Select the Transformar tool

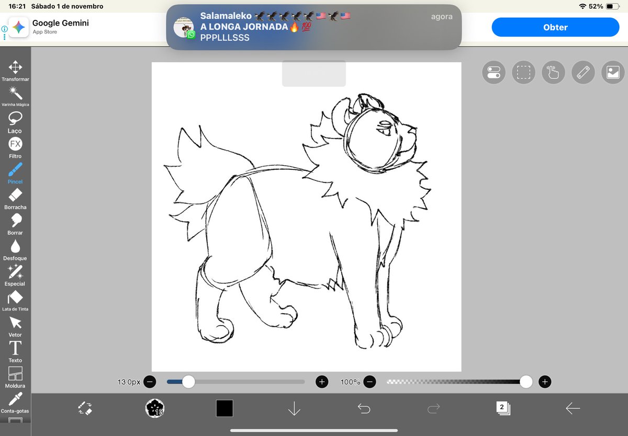[15, 68]
